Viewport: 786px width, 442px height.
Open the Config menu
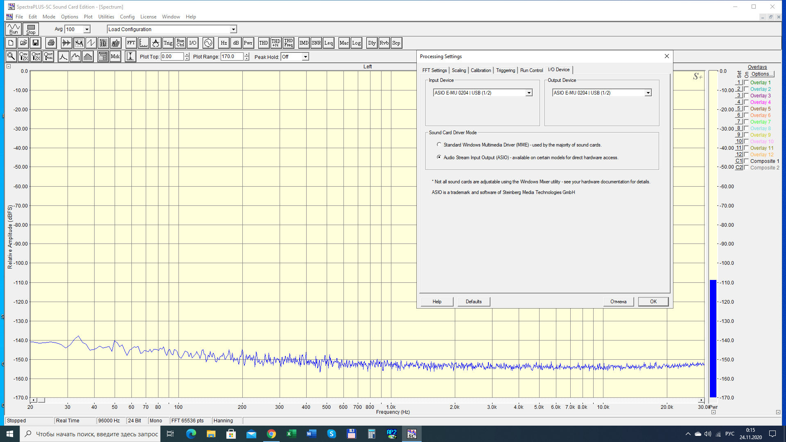click(127, 17)
